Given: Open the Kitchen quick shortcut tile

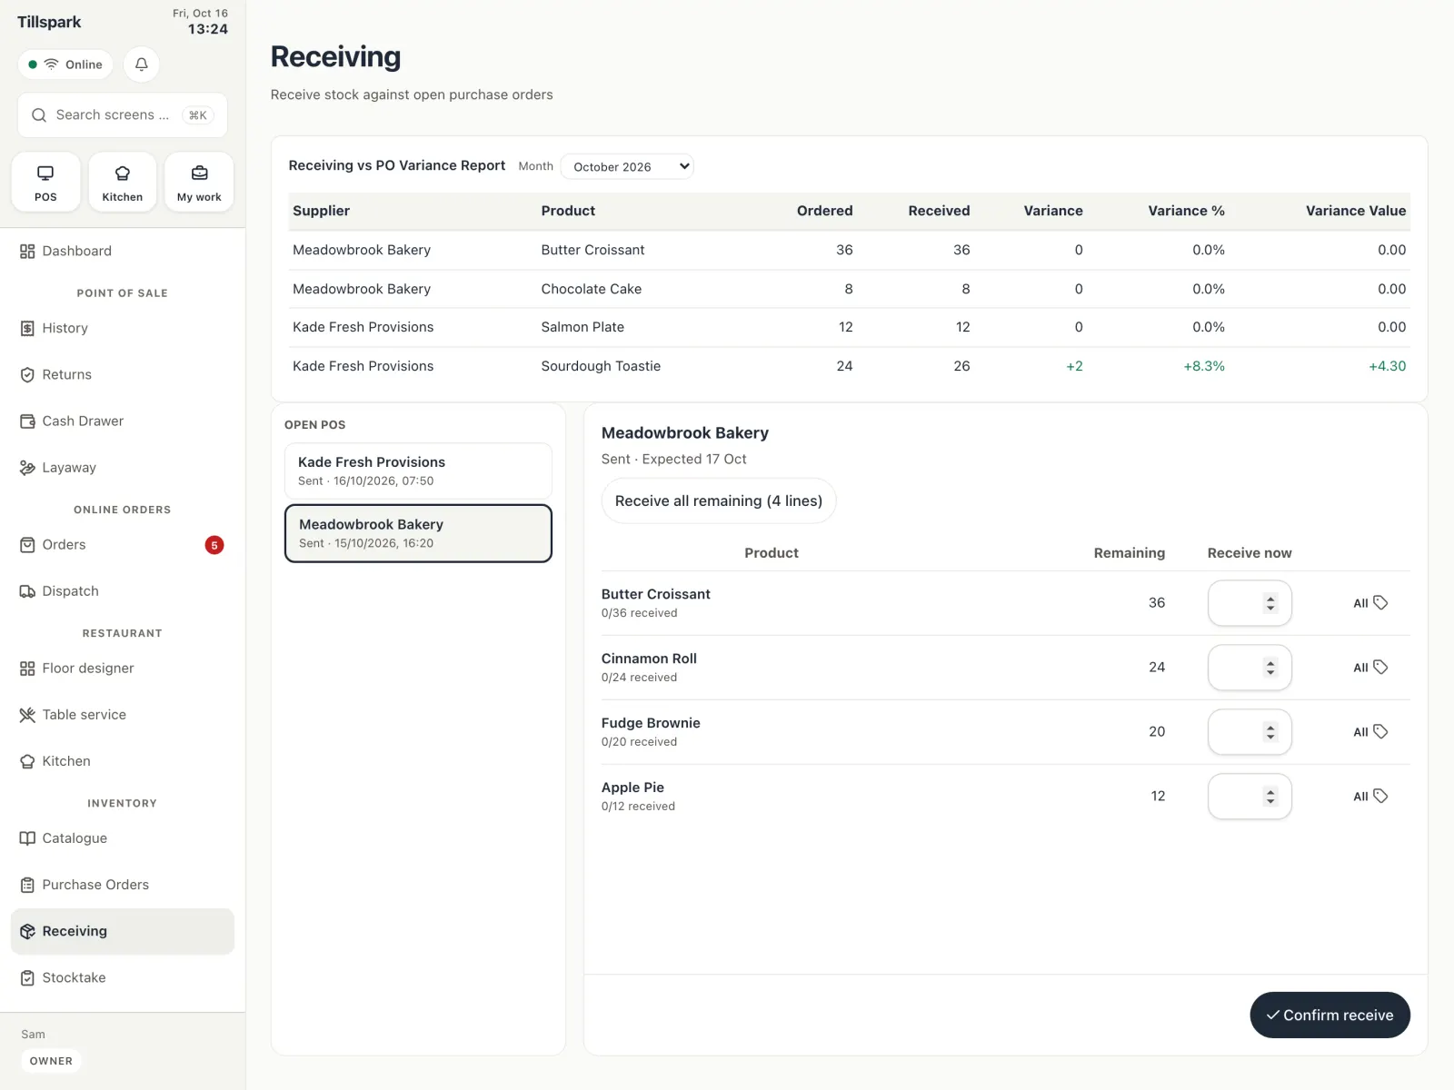Looking at the screenshot, I should (123, 182).
